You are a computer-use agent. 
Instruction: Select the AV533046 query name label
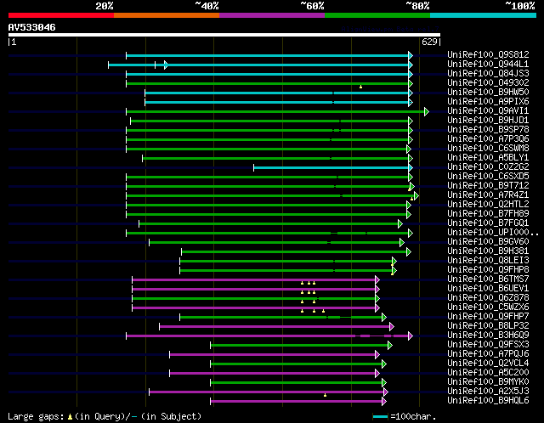coord(32,27)
